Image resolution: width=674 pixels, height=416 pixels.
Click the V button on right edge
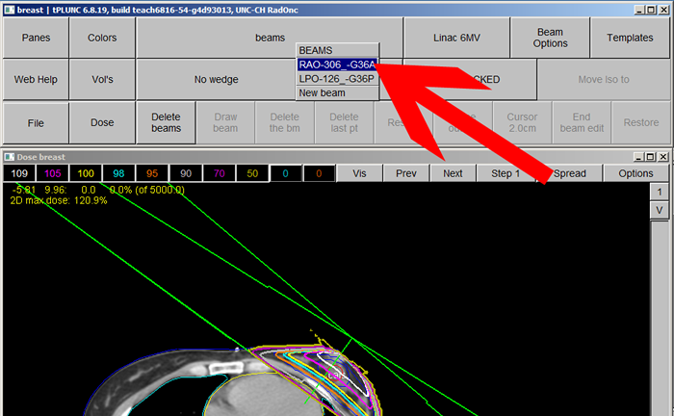pos(660,210)
